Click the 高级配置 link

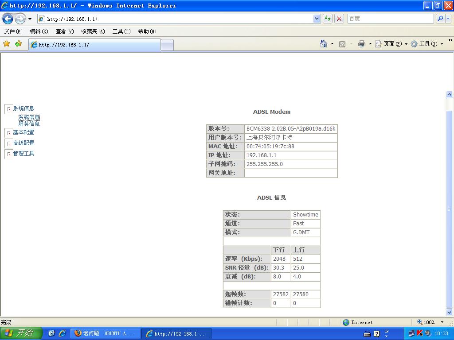coord(23,143)
